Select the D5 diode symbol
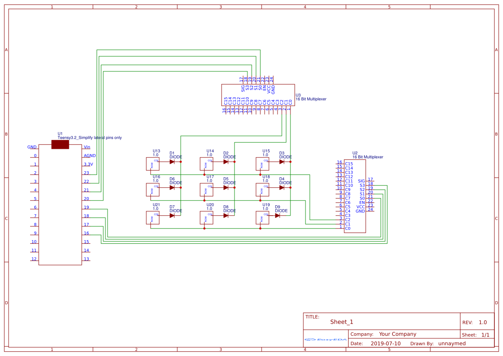 tap(226, 187)
